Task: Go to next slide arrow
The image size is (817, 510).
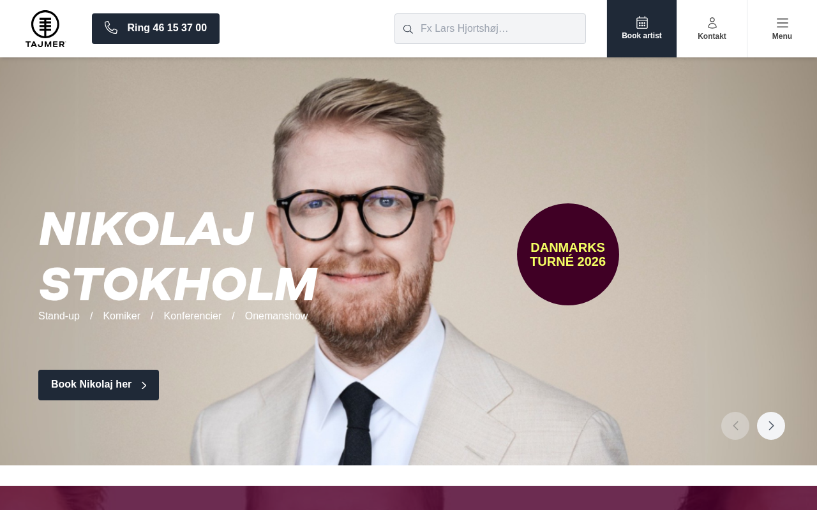Action: pos(771,426)
